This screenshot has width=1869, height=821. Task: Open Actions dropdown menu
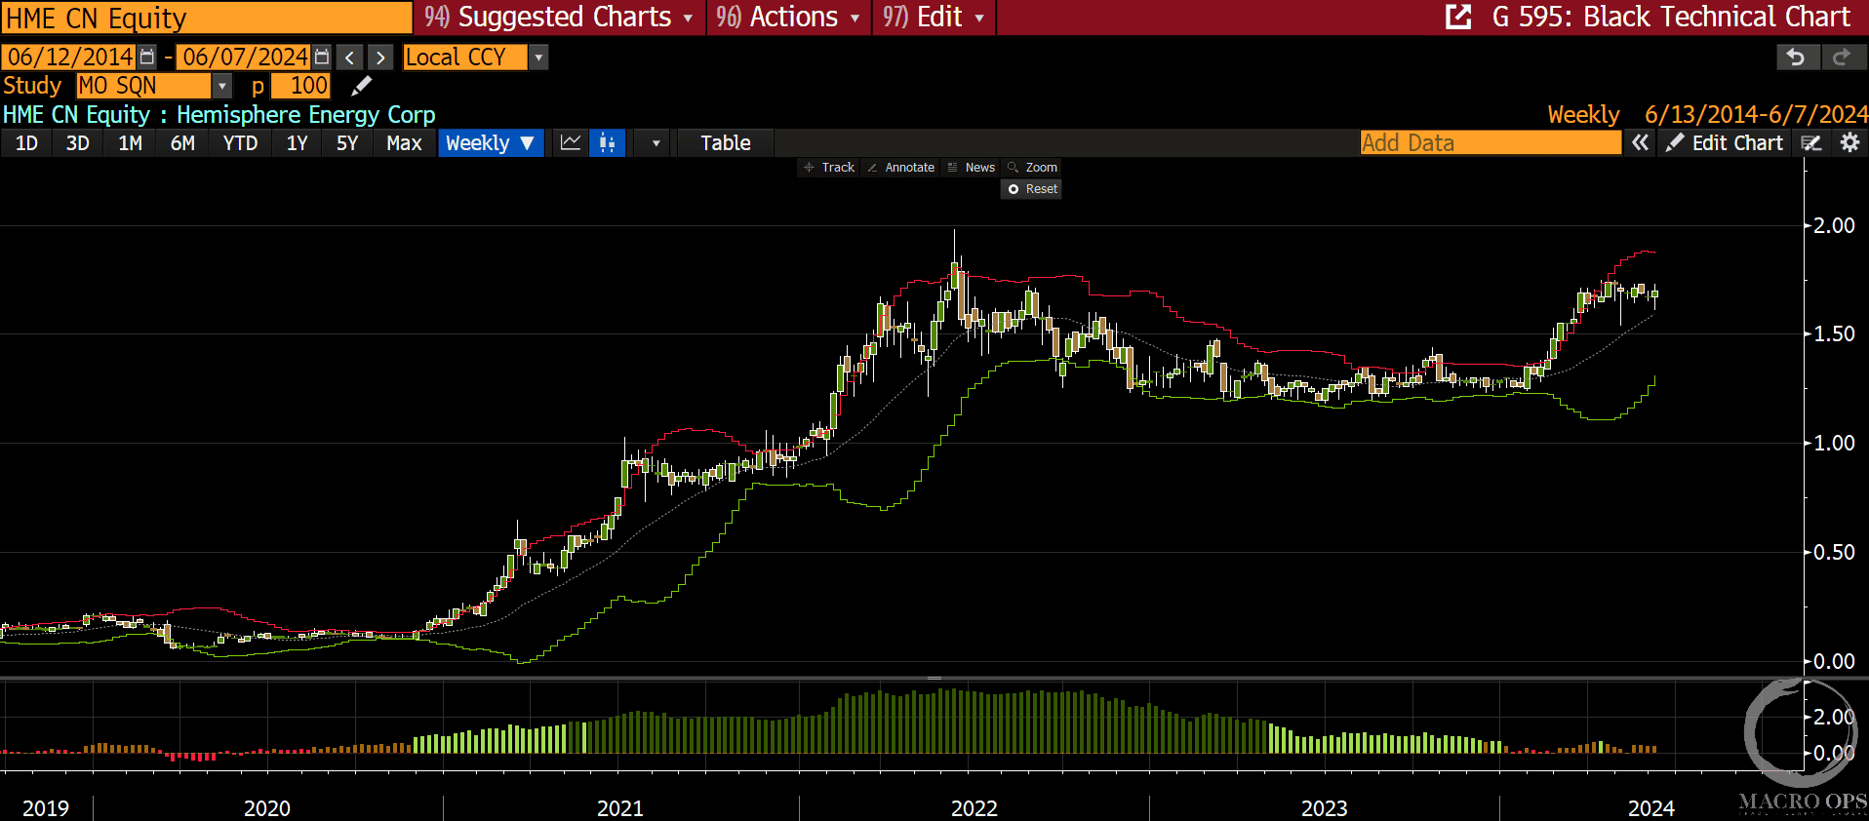point(788,18)
